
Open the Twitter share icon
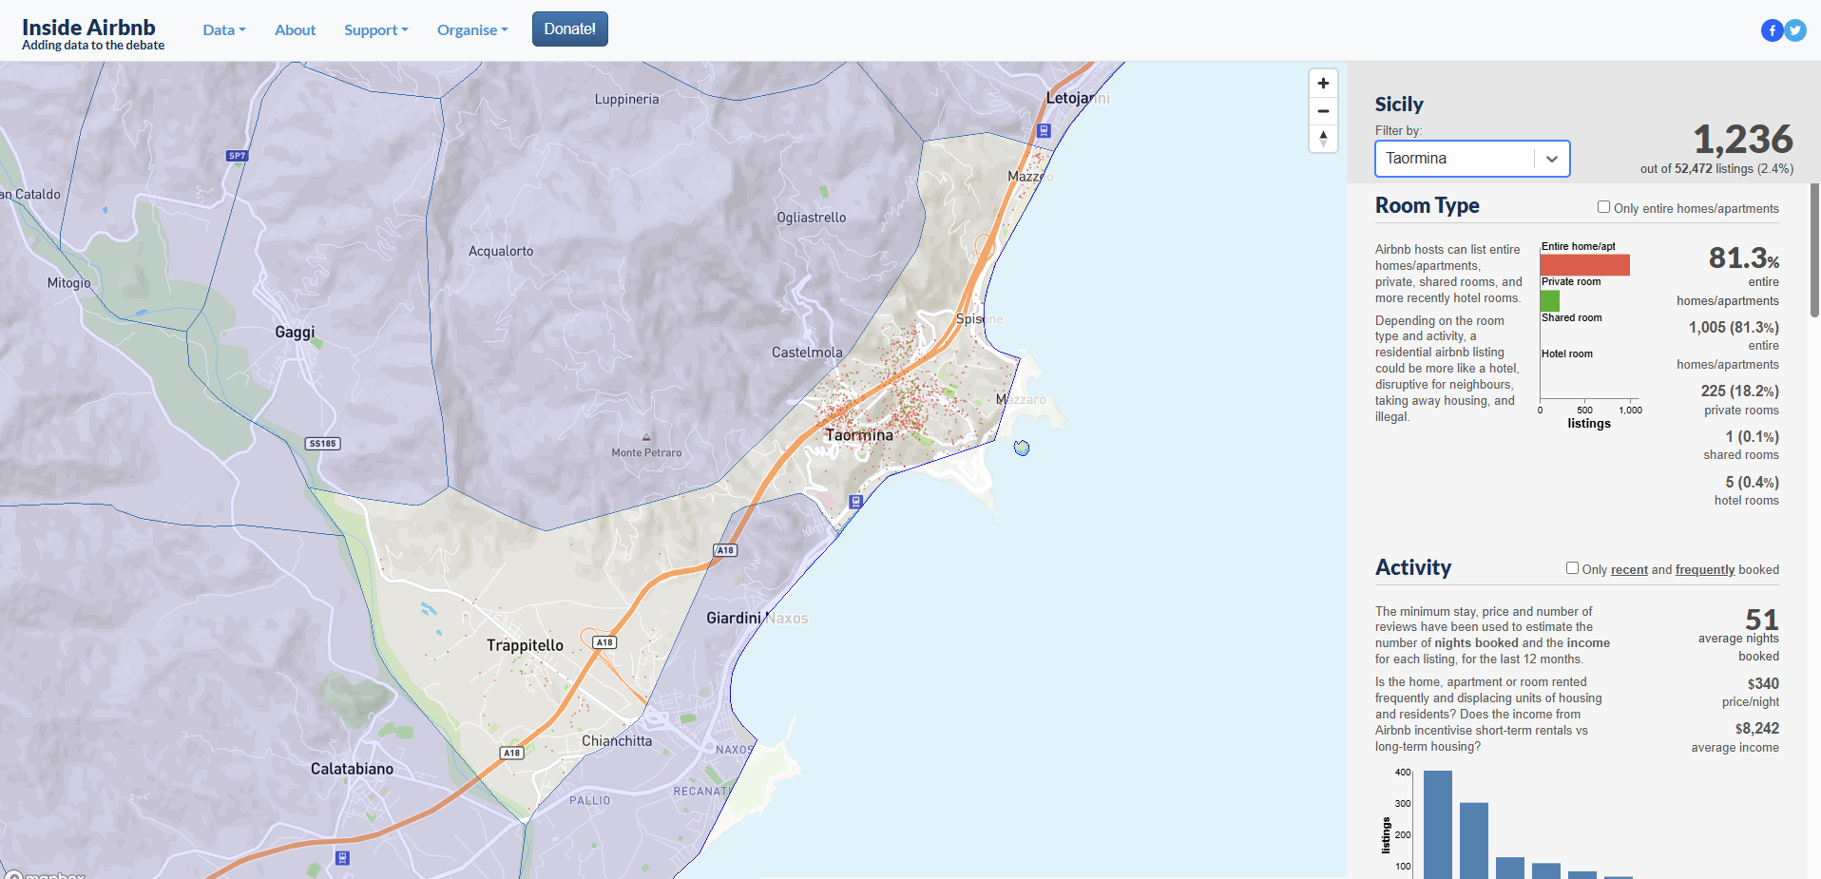point(1795,30)
